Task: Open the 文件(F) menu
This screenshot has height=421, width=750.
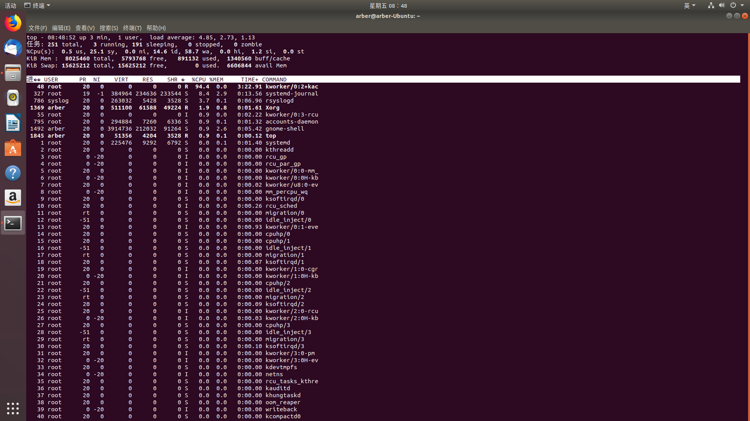Action: point(37,28)
